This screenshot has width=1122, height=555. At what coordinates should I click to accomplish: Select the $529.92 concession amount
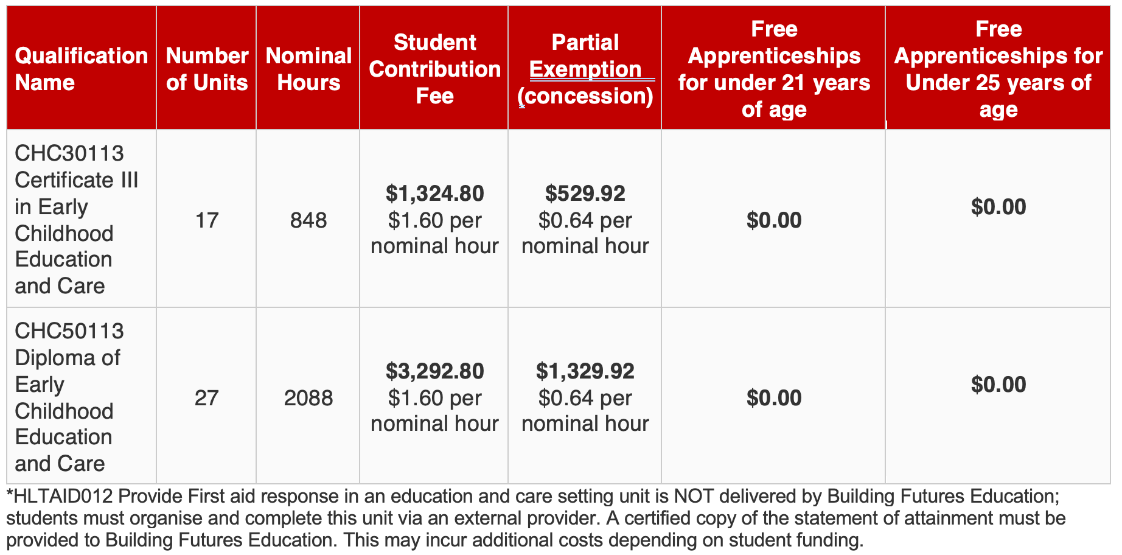tap(585, 194)
